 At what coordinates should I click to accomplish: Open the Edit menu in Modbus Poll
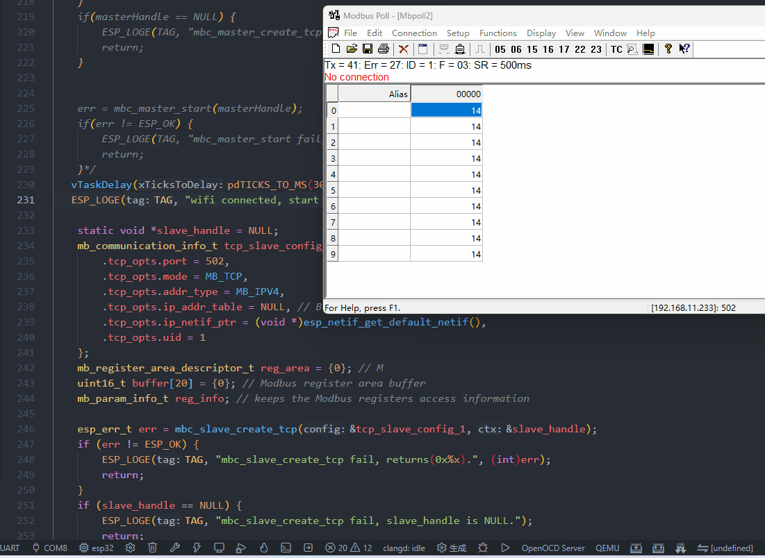click(x=375, y=33)
